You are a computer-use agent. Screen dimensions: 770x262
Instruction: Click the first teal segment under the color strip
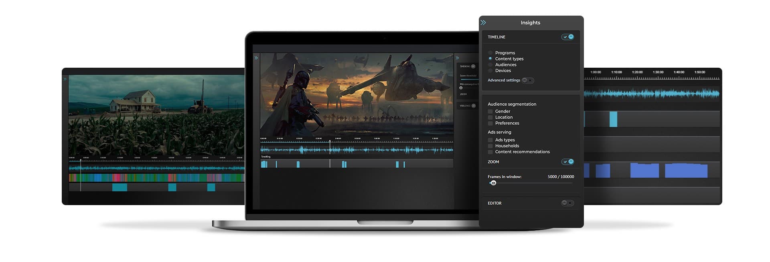coord(120,187)
